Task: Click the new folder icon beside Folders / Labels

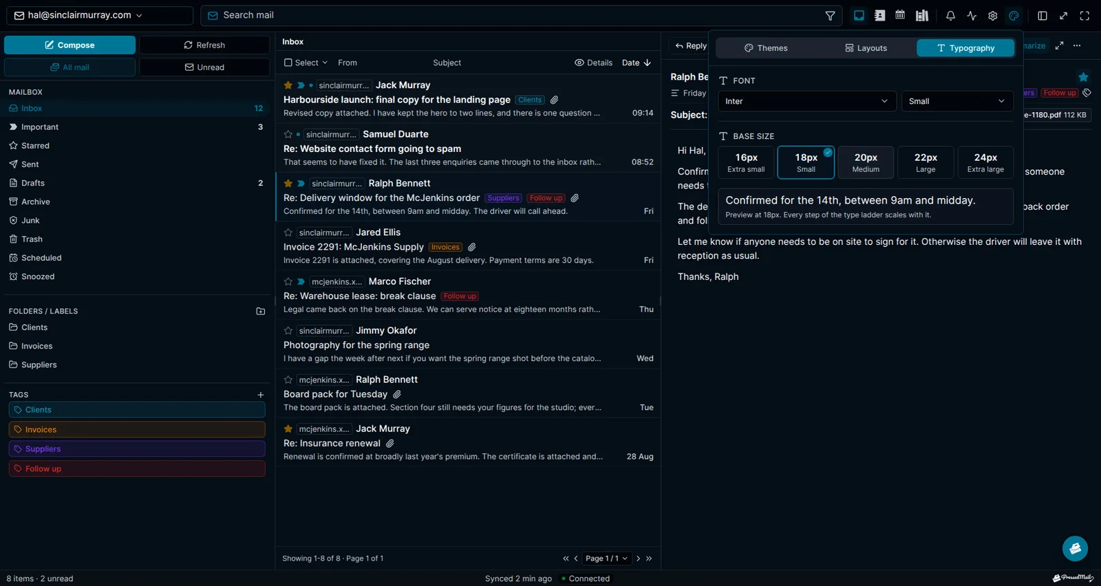Action: (x=261, y=311)
